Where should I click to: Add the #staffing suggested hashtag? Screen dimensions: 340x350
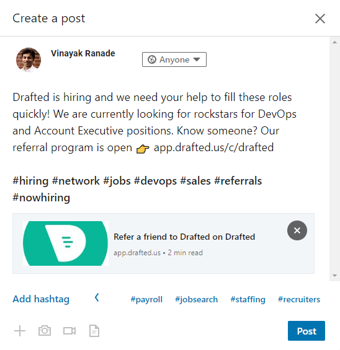[x=248, y=299]
